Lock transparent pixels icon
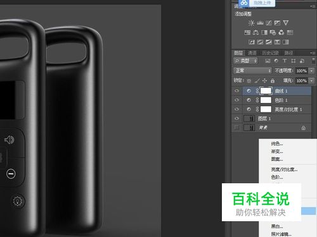The width and height of the screenshot is (317, 237). [x=249, y=81]
